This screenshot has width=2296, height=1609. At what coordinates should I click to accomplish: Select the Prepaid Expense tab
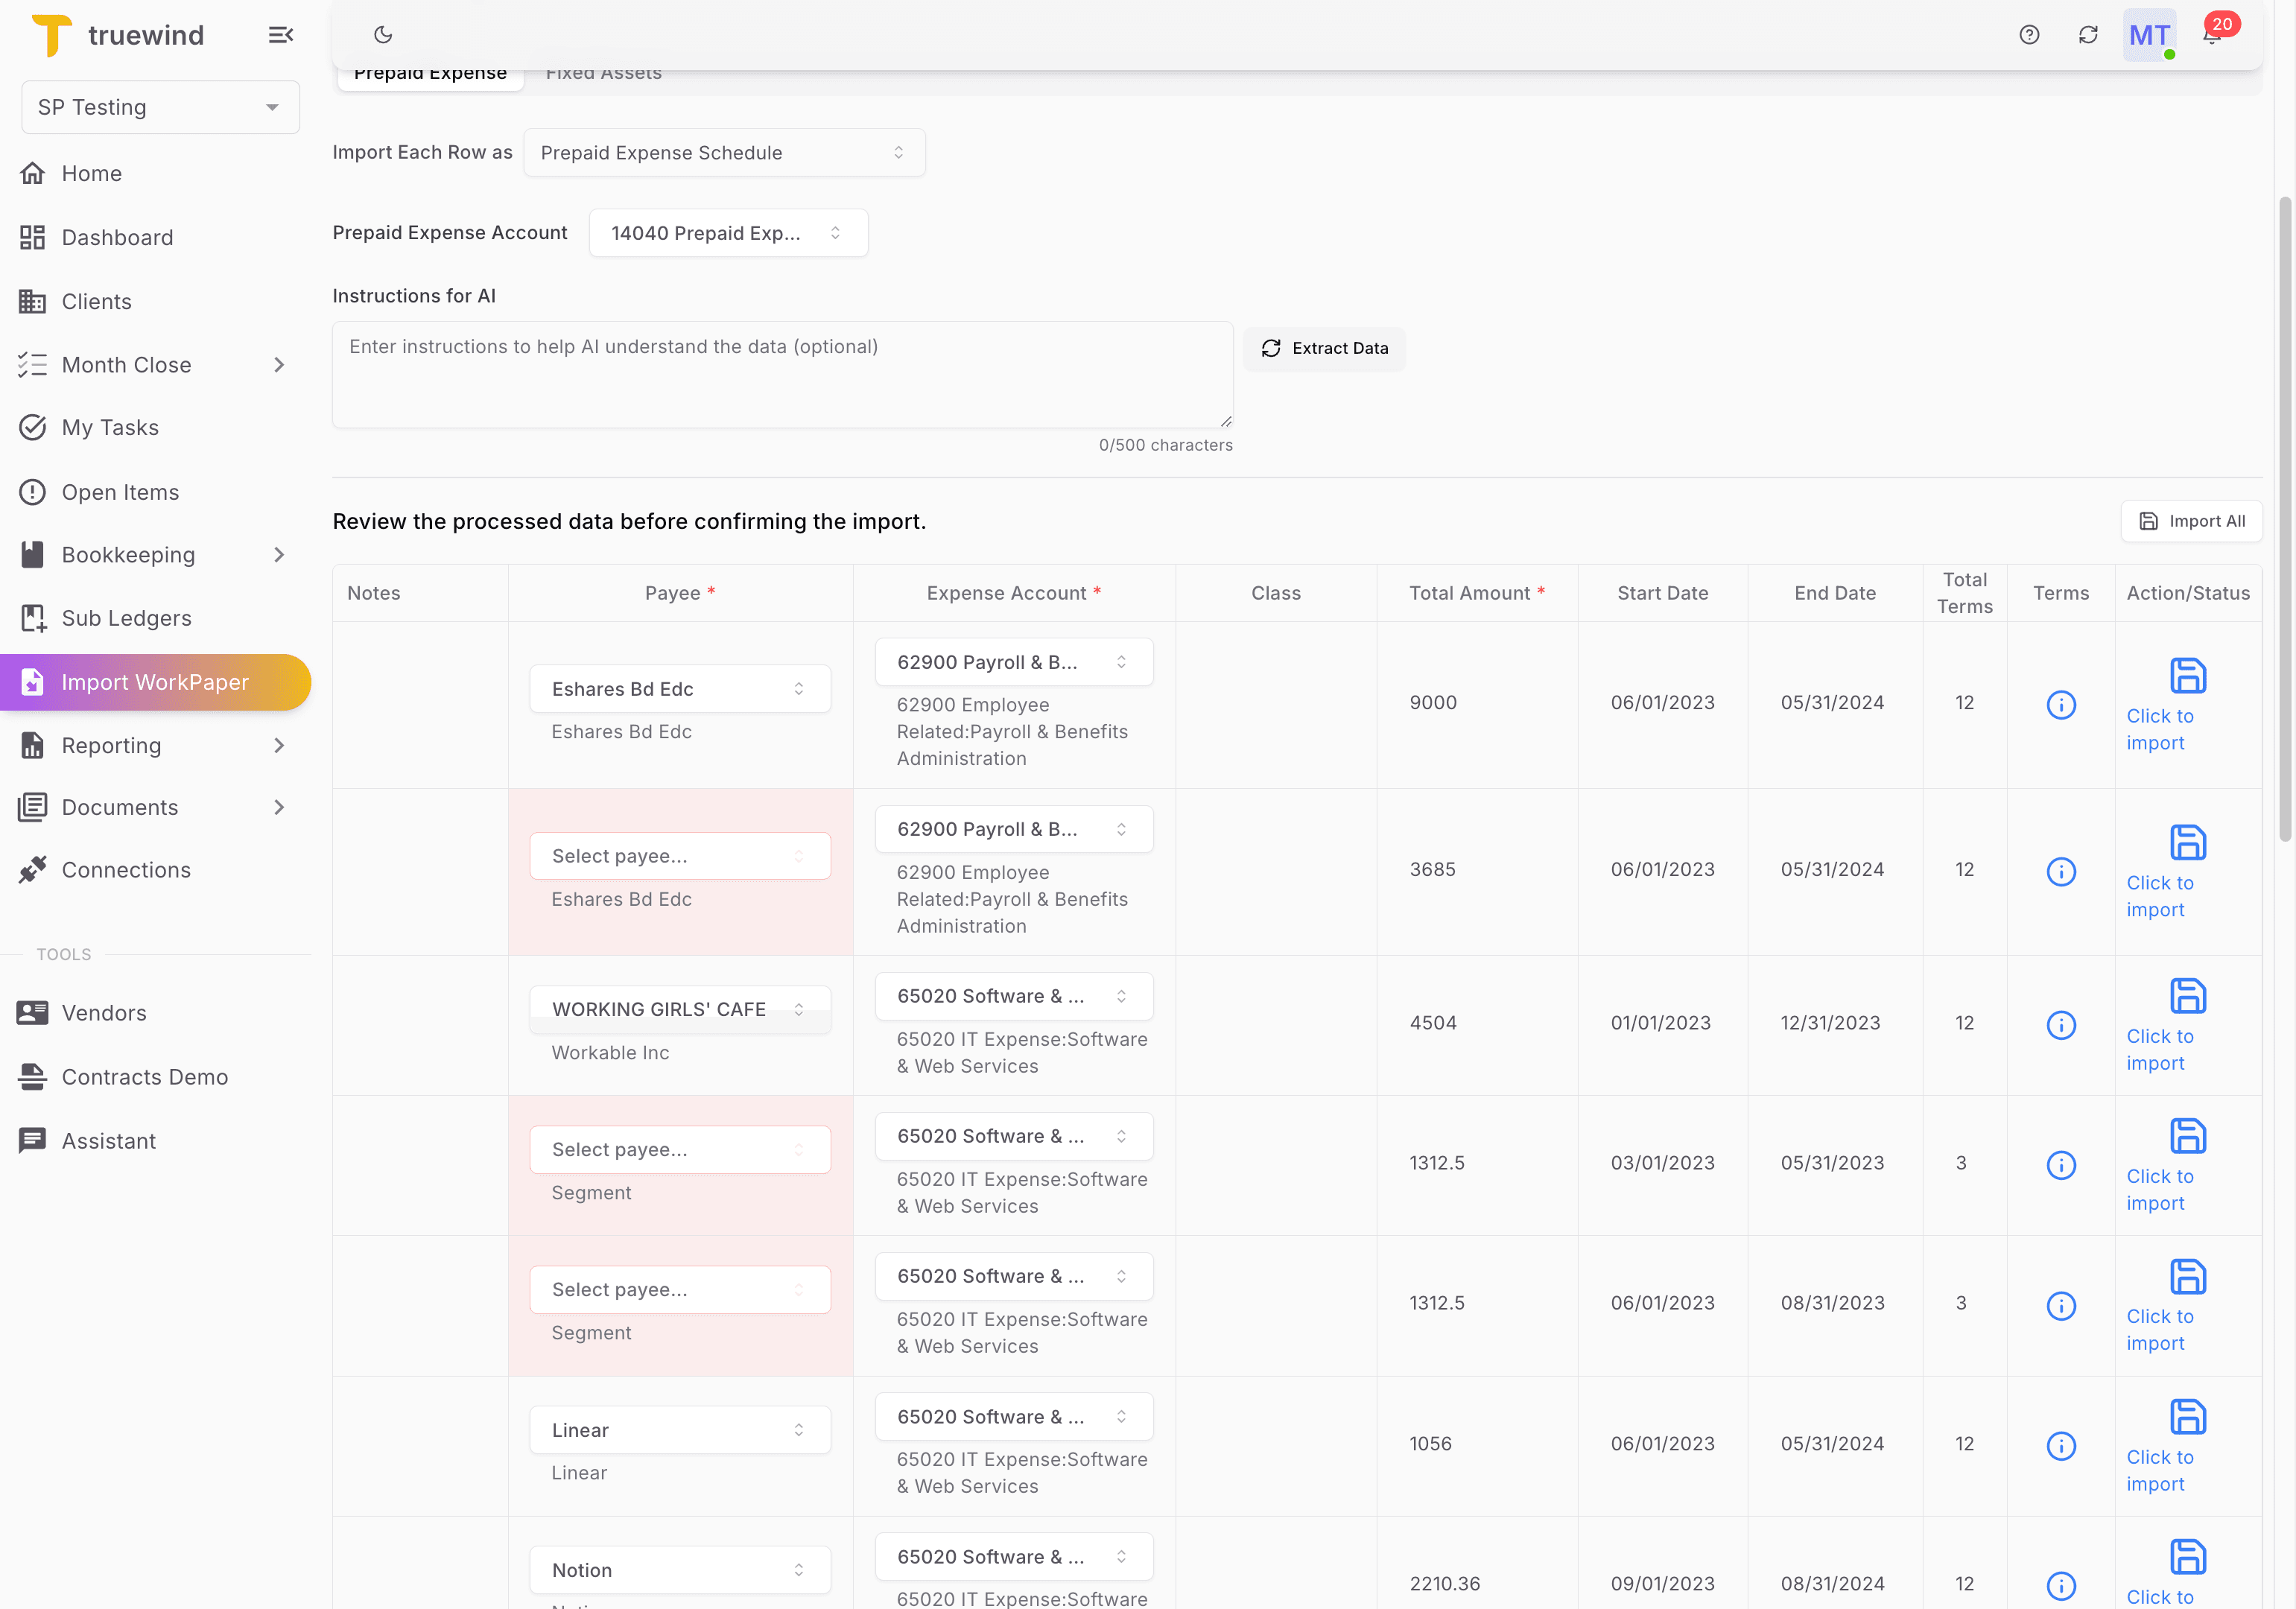coord(430,72)
